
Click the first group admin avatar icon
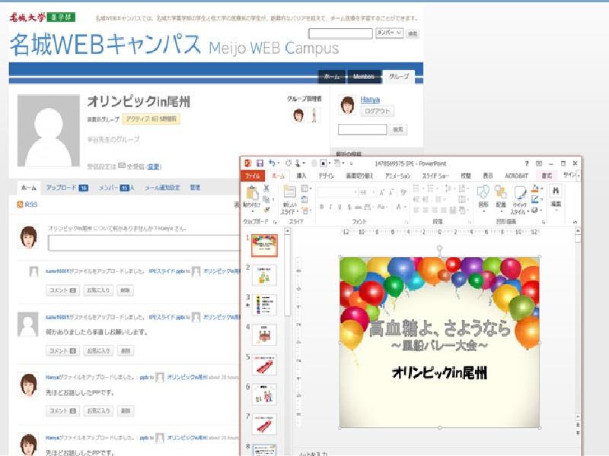coord(298,116)
